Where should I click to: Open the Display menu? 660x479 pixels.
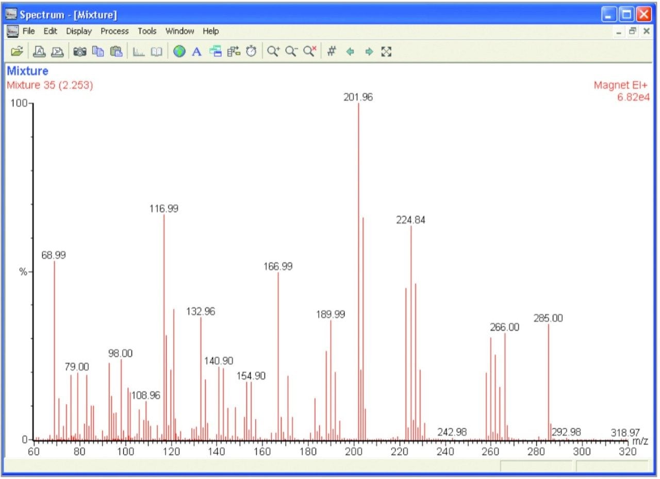click(79, 31)
